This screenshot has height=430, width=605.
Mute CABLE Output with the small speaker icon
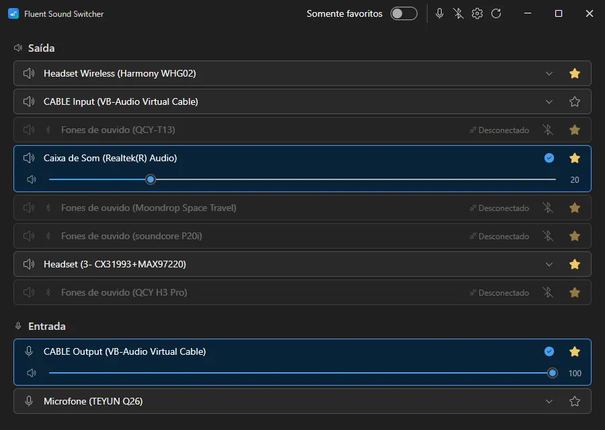tap(31, 373)
